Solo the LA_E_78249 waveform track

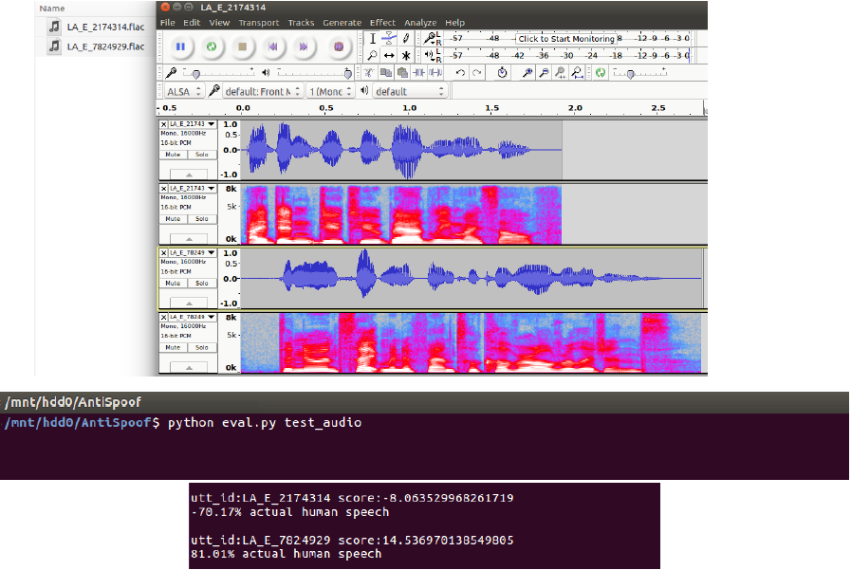(x=200, y=283)
